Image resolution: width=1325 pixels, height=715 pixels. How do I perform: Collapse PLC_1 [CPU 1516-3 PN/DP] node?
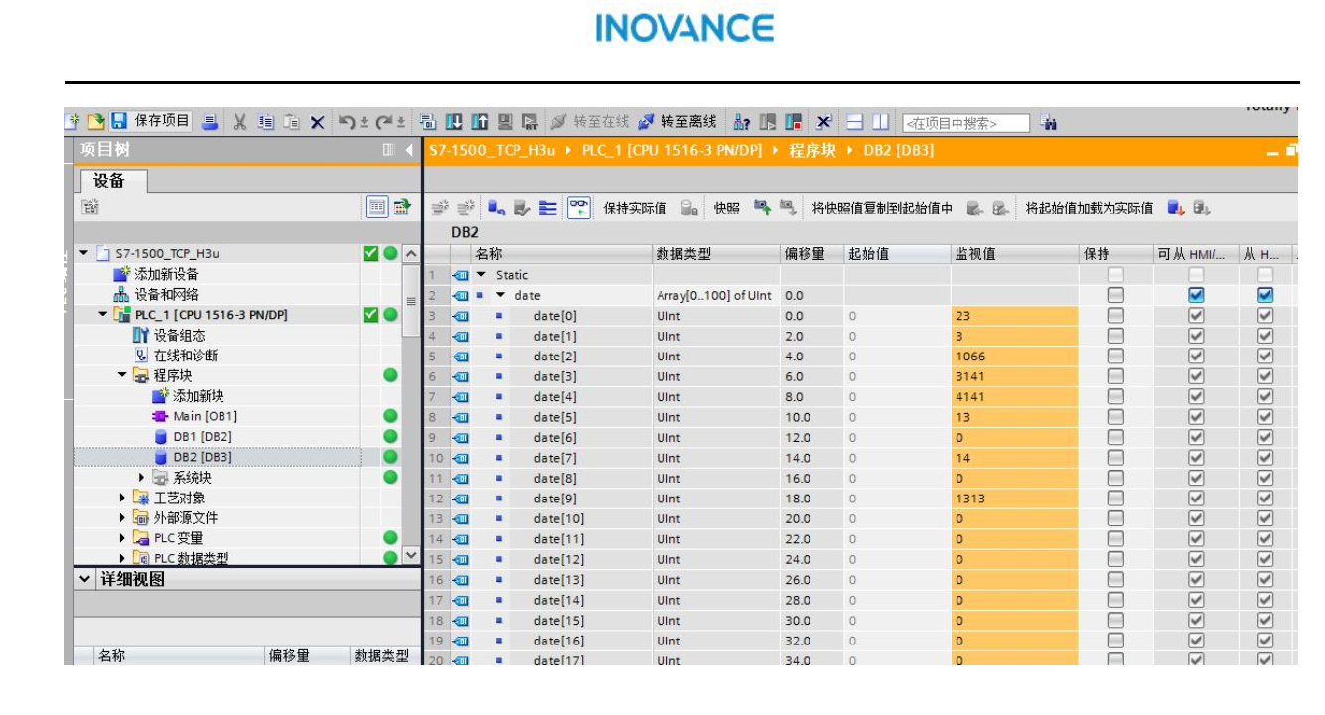click(x=104, y=315)
